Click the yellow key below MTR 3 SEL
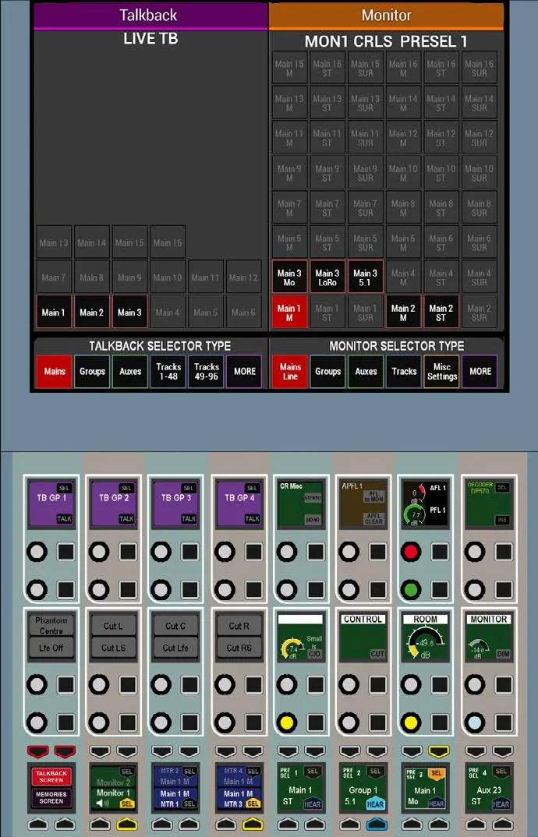The image size is (538, 837). pyautogui.click(x=253, y=824)
